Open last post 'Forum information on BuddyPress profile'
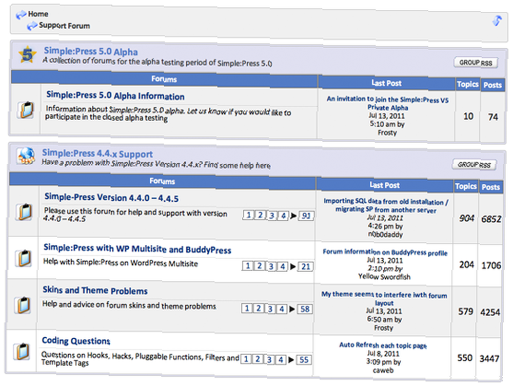This screenshot has height=386, width=513. (x=385, y=252)
